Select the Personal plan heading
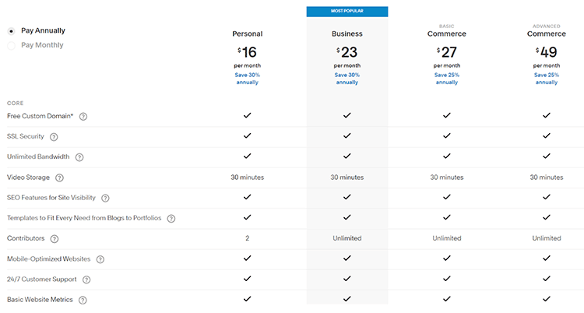This screenshot has width=584, height=313. coord(247,34)
